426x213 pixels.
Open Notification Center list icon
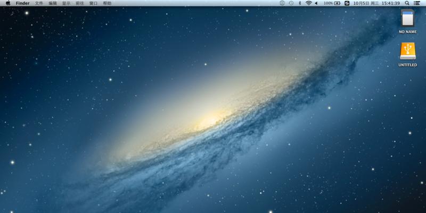coord(416,3)
